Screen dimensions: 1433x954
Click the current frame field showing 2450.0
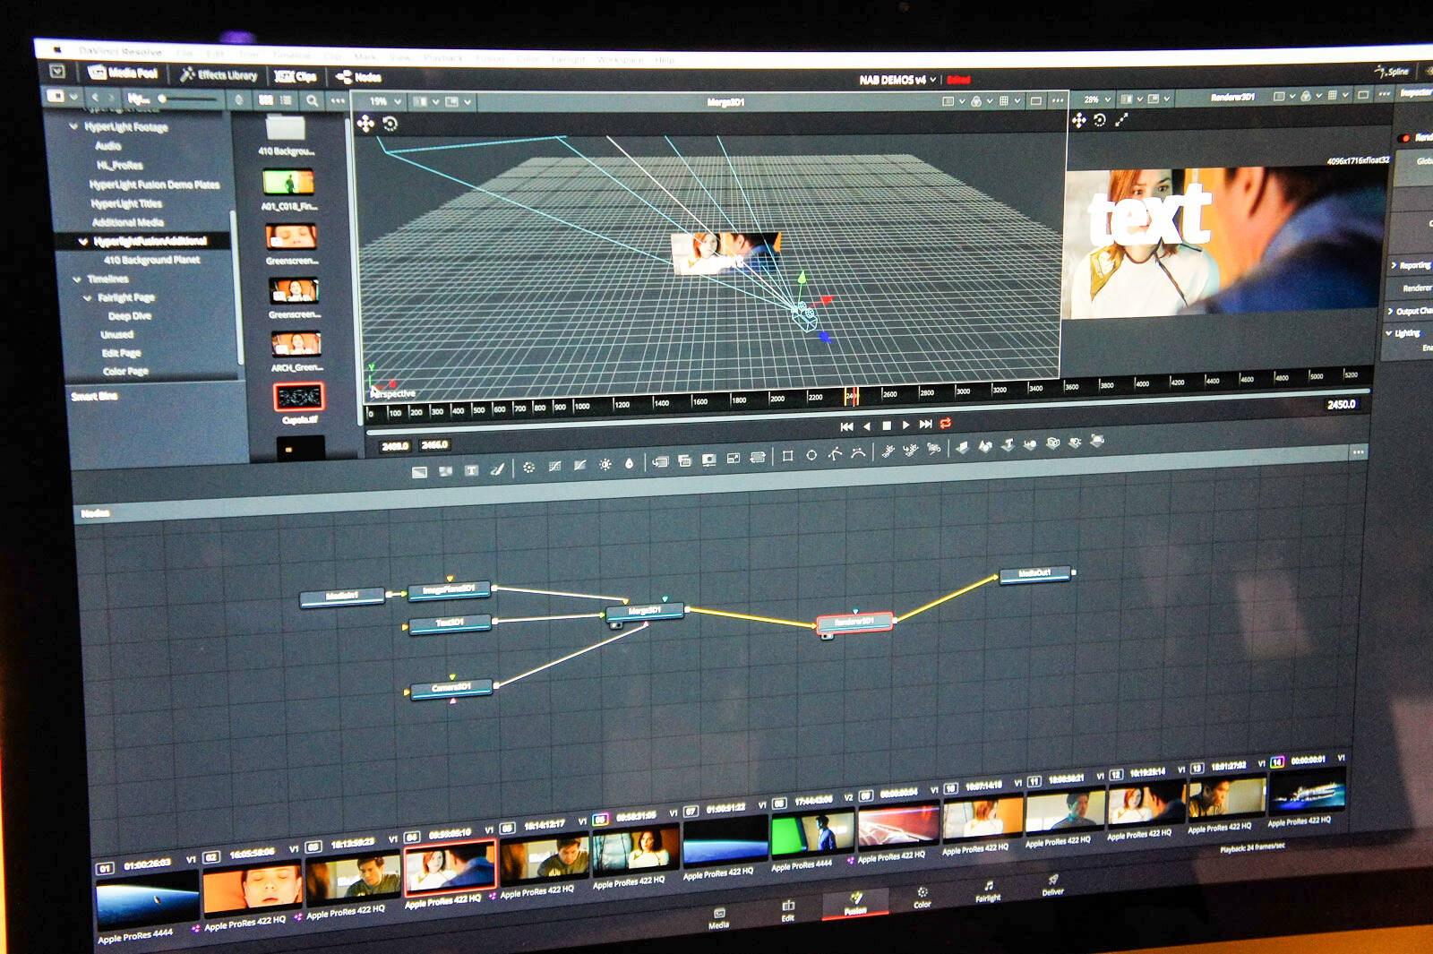(x=1341, y=405)
